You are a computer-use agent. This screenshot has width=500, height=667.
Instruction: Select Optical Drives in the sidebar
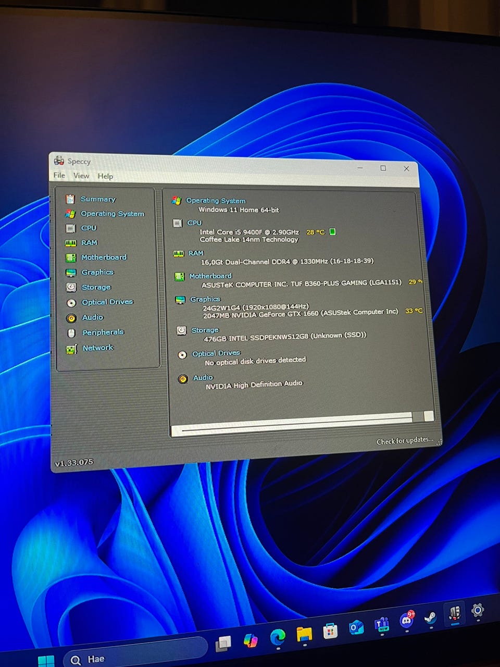[x=107, y=302]
